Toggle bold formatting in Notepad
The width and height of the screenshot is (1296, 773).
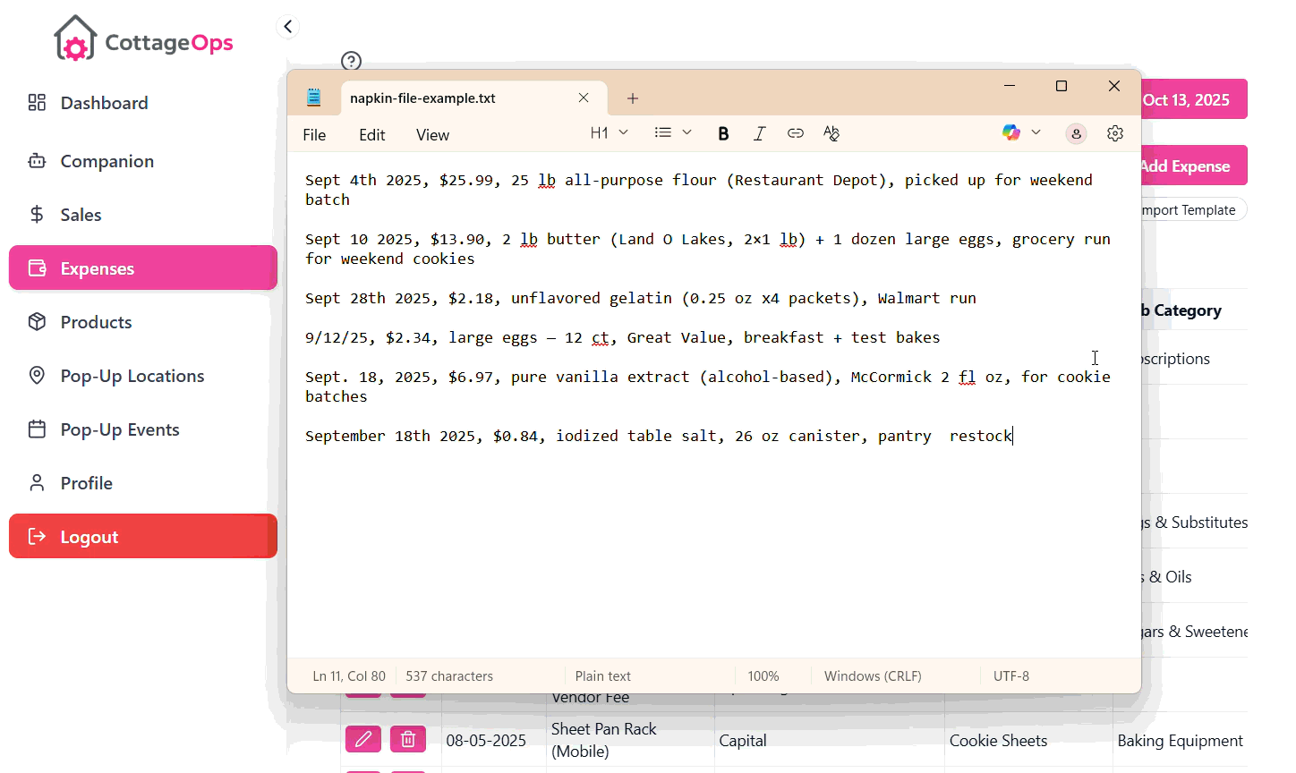point(723,132)
